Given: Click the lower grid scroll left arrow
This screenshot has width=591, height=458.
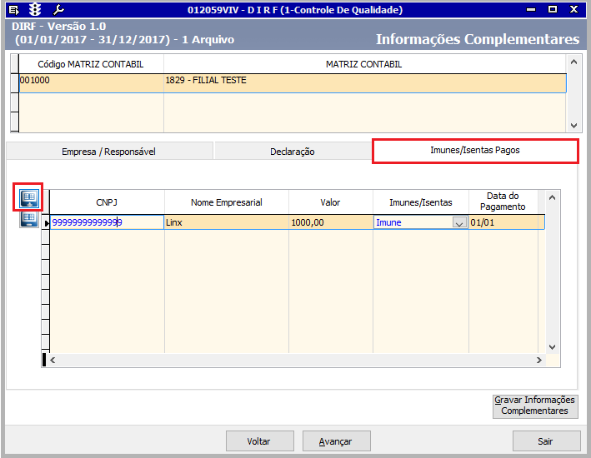Looking at the screenshot, I should 53,360.
